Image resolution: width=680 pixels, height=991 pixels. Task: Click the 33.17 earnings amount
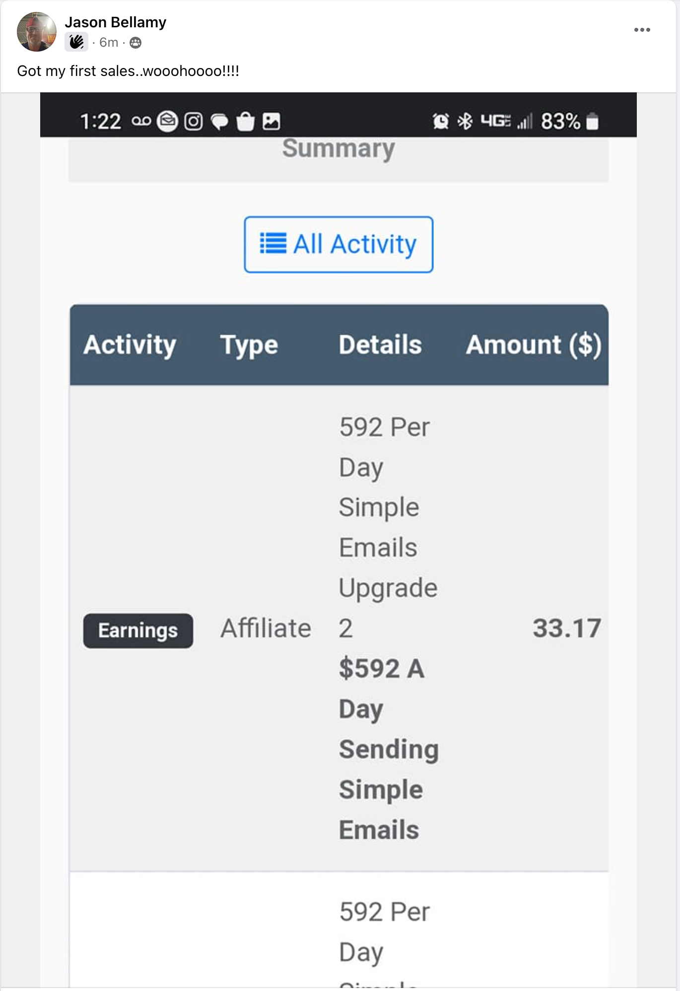(567, 628)
